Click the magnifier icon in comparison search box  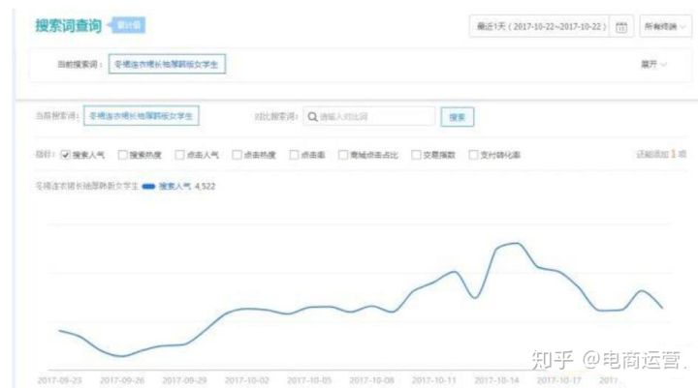[x=313, y=116]
